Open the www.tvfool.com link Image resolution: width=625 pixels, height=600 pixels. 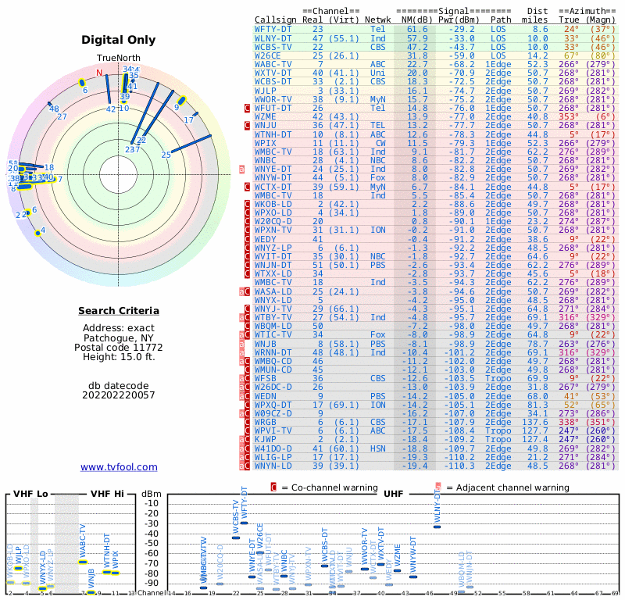pos(119,467)
